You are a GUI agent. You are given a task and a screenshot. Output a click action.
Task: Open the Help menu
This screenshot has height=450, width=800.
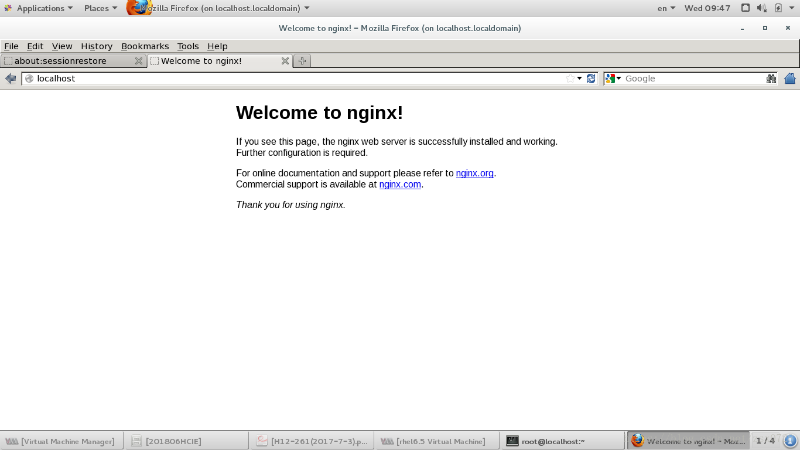pyautogui.click(x=217, y=46)
